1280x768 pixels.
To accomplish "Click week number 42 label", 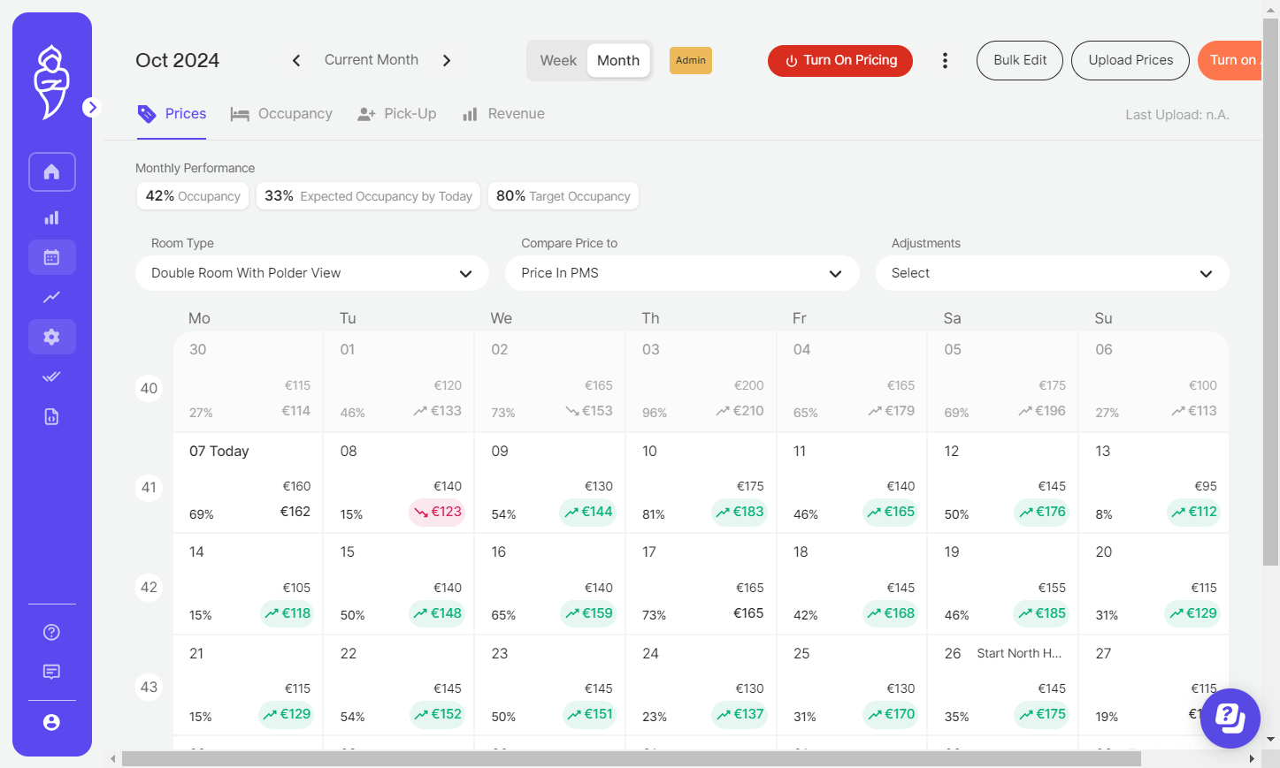I will [x=149, y=587].
